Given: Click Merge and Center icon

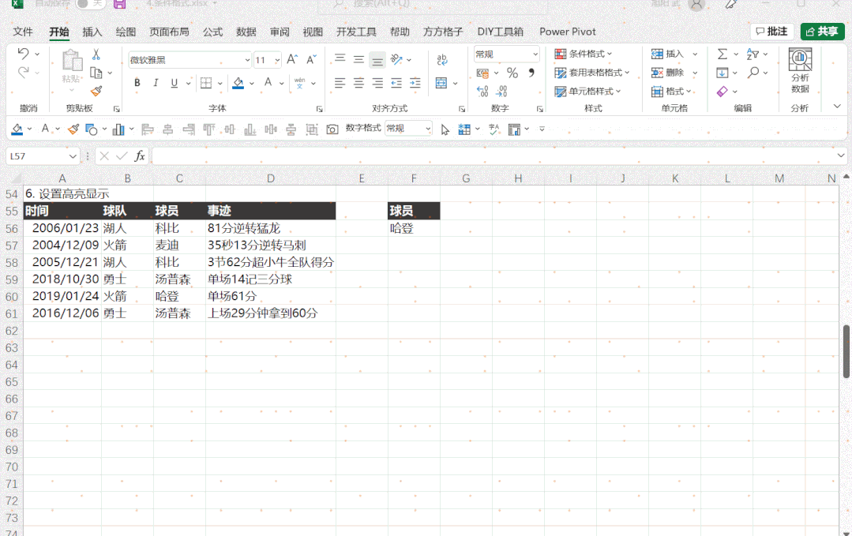Looking at the screenshot, I should point(441,83).
